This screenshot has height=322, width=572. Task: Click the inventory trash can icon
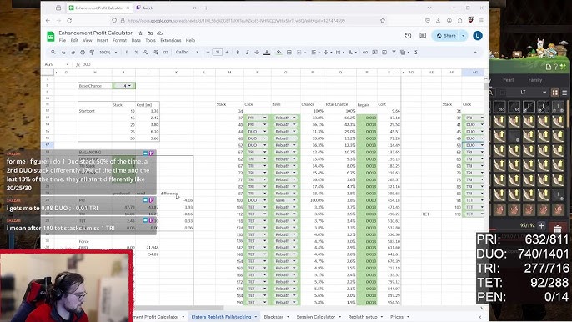point(557,229)
